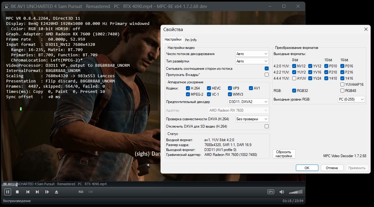
Task: Enable the YUV444P16 checkbox
Action: [342, 85]
